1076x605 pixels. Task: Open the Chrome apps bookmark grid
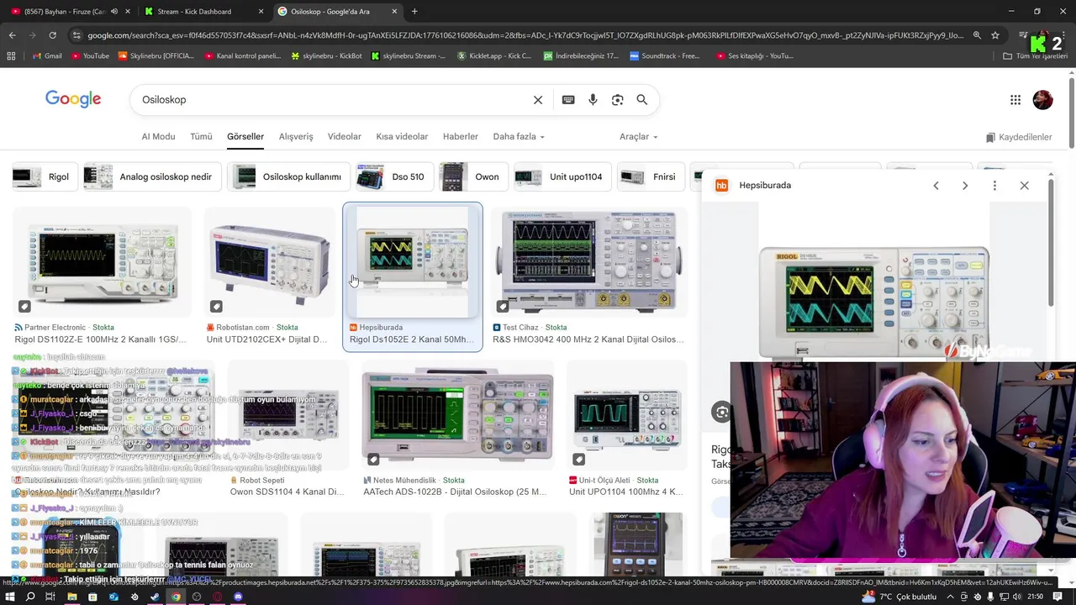click(11, 55)
